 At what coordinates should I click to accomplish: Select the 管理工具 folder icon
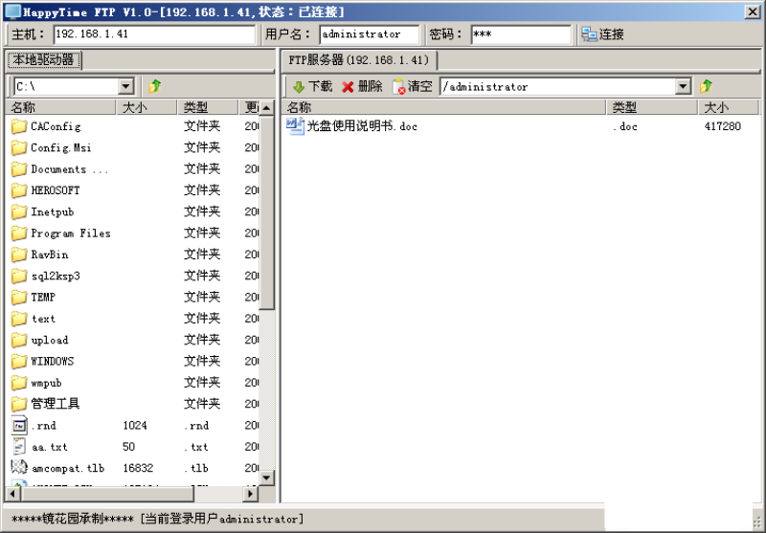coord(19,404)
